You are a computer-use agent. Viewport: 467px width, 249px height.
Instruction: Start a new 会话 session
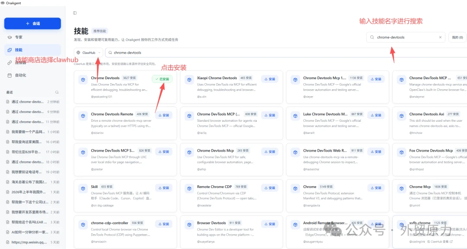(32, 23)
